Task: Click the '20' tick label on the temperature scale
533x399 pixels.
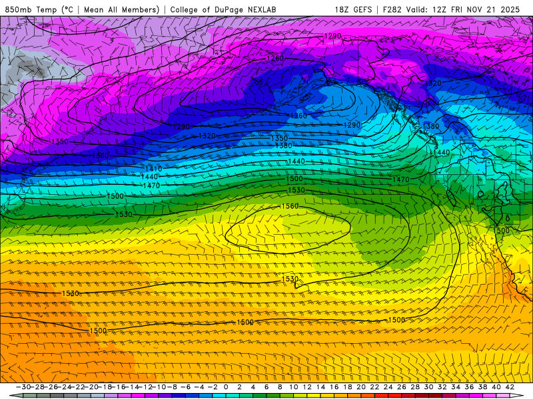Action: (x=361, y=387)
